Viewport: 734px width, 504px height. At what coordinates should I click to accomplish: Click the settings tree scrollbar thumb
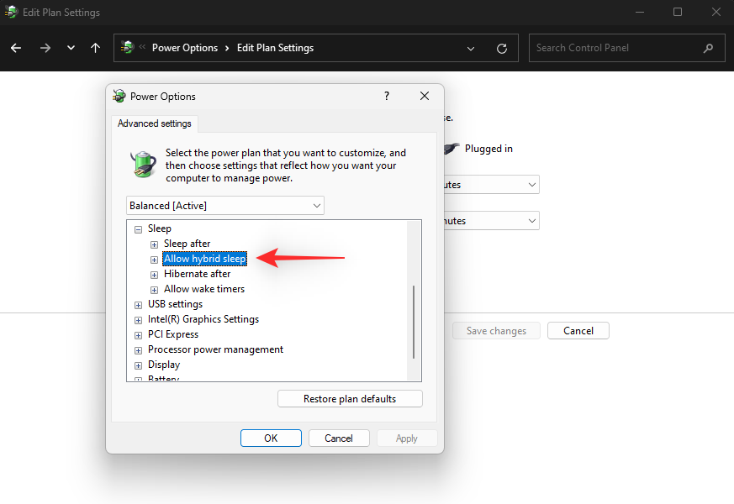click(414, 322)
